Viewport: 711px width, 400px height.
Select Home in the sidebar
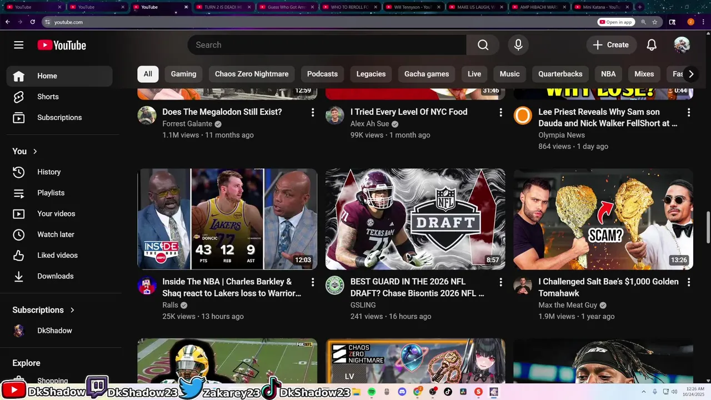pos(59,76)
